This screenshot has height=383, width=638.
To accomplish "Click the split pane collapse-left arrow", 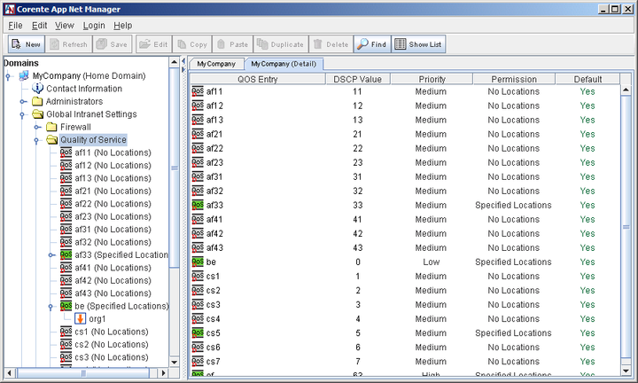I will click(x=183, y=61).
